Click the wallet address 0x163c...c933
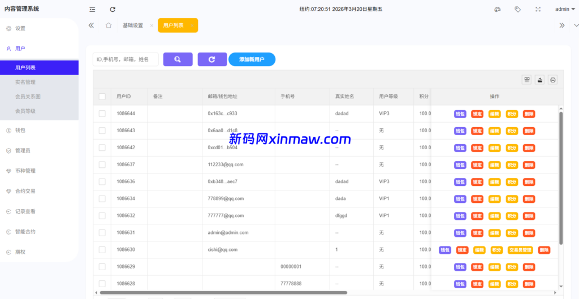Image resolution: width=579 pixels, height=299 pixels. (x=222, y=114)
